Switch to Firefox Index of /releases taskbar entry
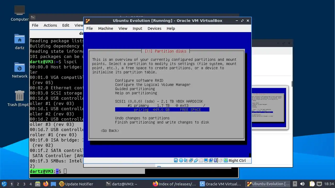The height and width of the screenshot is (188, 335). click(x=174, y=184)
